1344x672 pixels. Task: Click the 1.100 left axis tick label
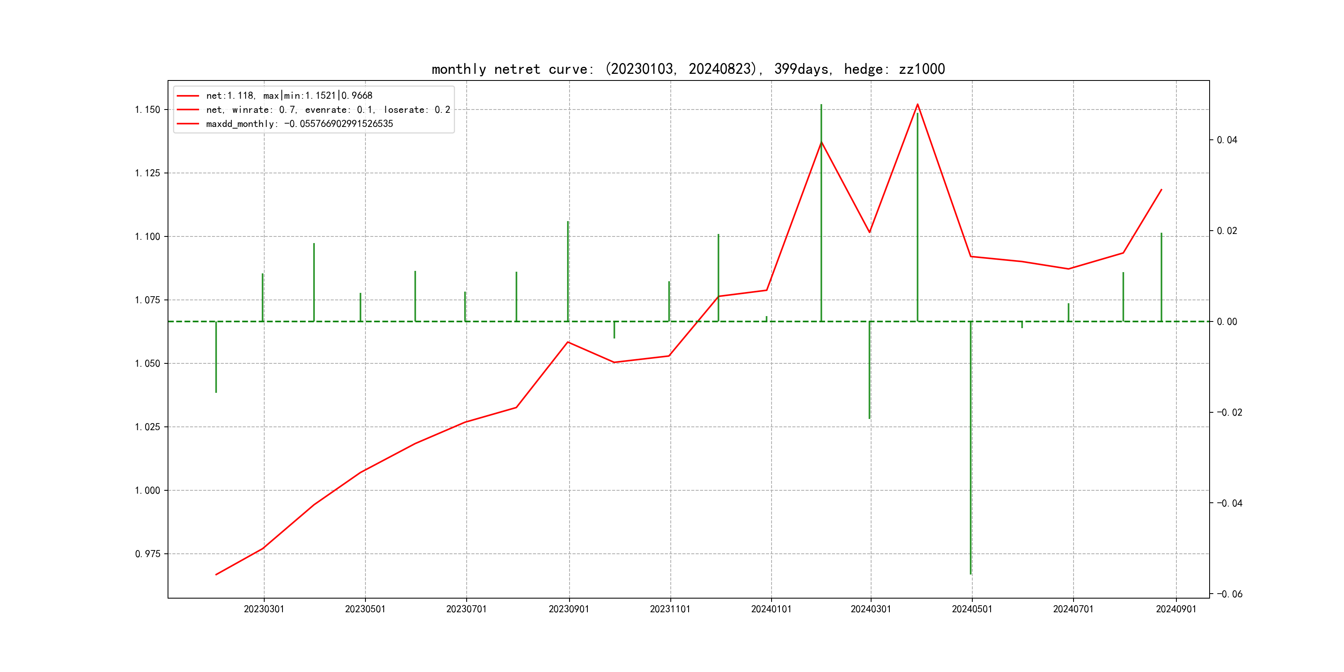pyautogui.click(x=148, y=236)
